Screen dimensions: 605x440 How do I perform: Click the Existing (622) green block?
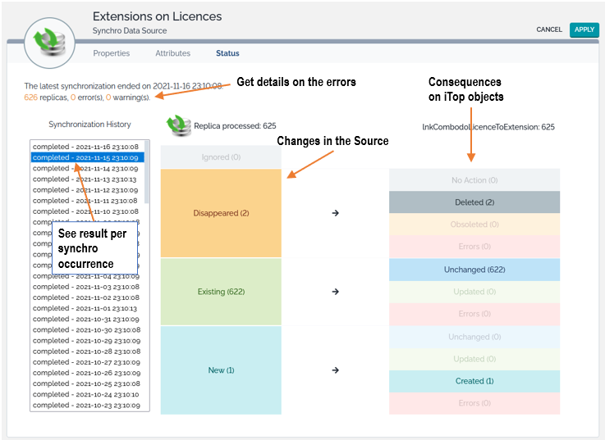221,292
